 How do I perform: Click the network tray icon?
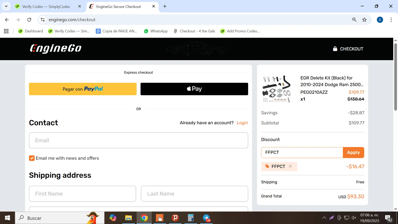[x=347, y=218]
